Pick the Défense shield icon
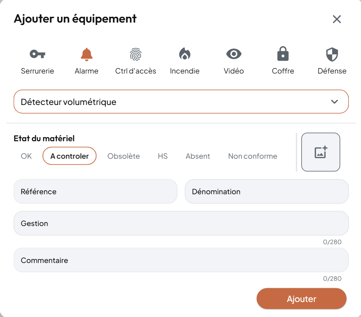 [332, 54]
